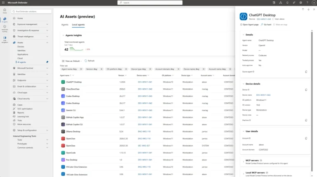Click Open Agent page
This screenshot has height=177, width=317.
249,25
